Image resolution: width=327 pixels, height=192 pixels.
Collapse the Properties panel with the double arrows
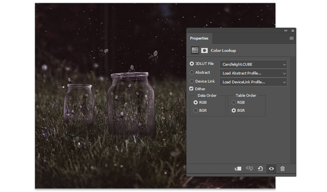(x=286, y=31)
